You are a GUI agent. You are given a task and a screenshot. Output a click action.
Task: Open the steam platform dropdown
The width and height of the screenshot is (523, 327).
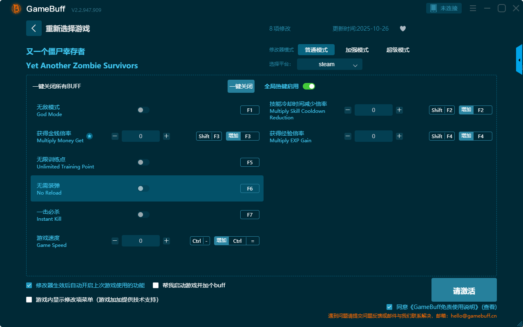tap(329, 64)
